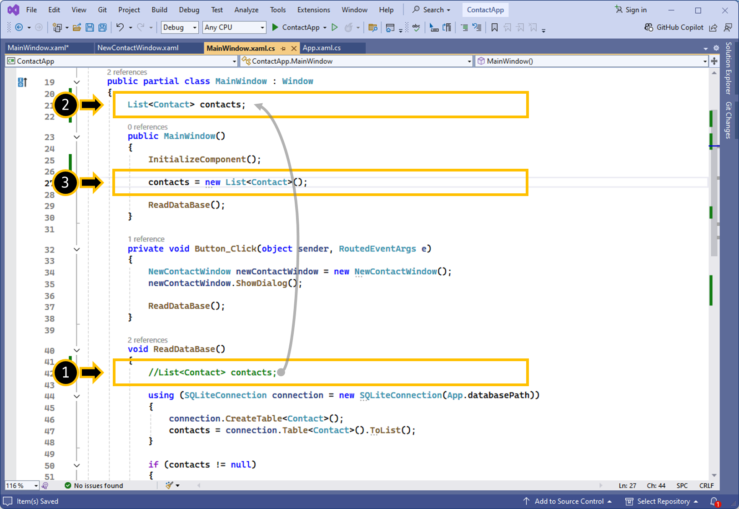Click the Share icon beside GitHub Copilot
Viewport: 739px width, 509px height.
(713, 27)
